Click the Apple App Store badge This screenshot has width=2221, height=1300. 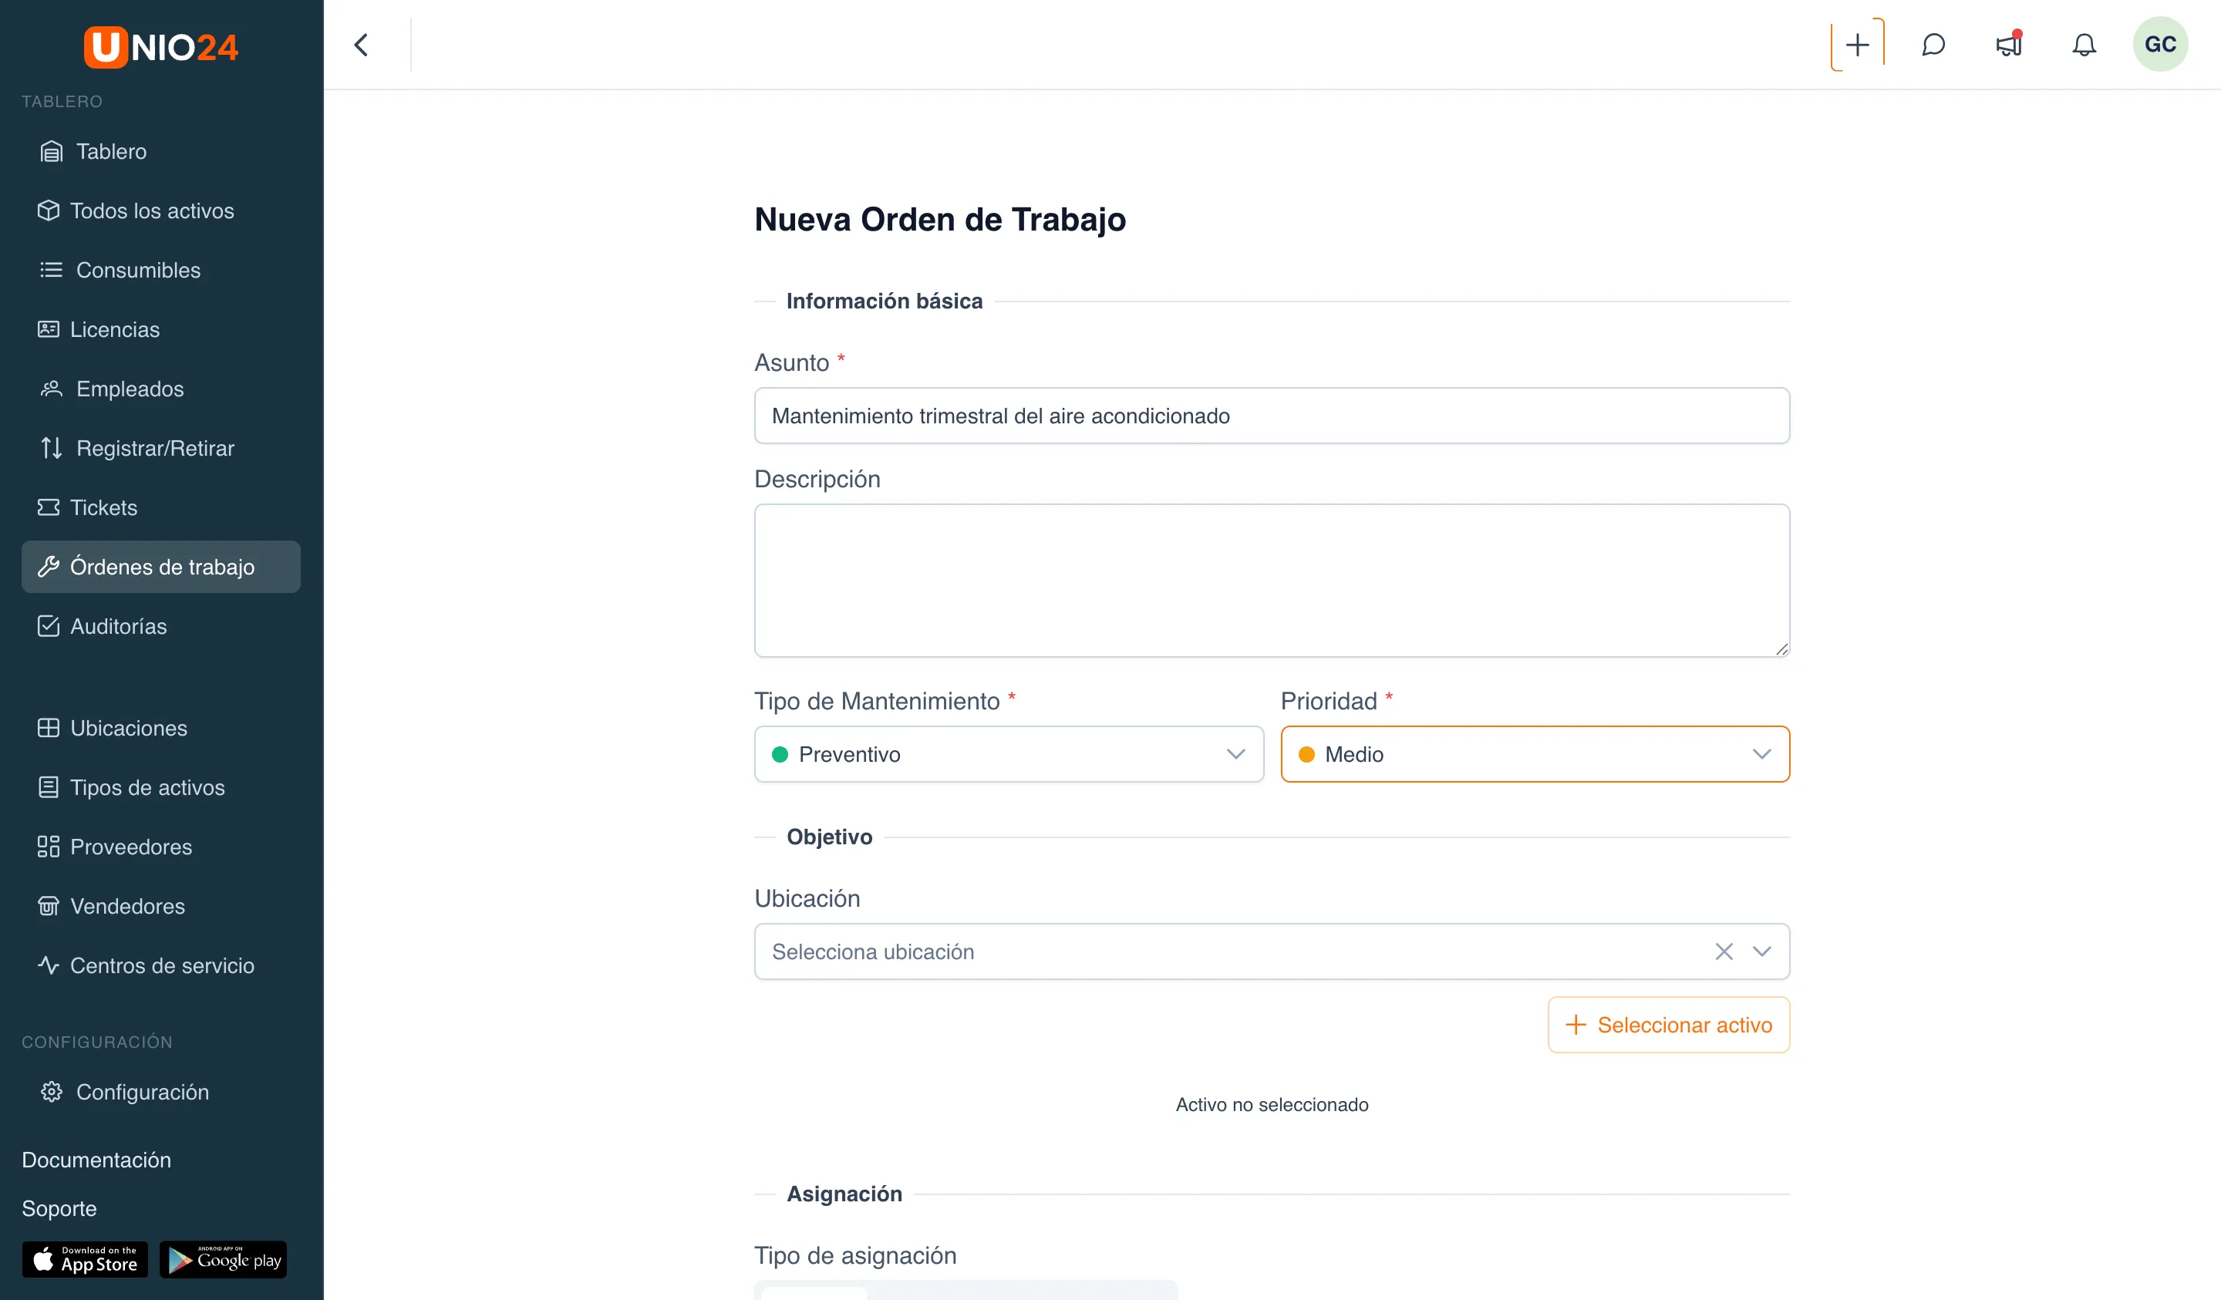coord(85,1259)
